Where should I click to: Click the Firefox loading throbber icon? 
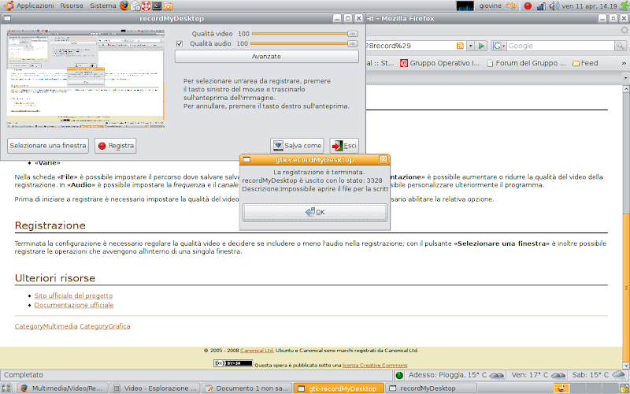pyautogui.click(x=624, y=30)
